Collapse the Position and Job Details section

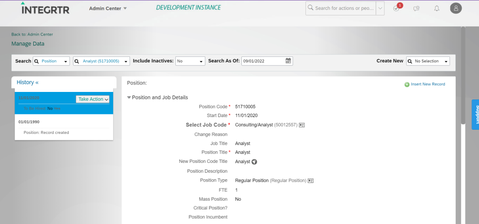click(129, 98)
